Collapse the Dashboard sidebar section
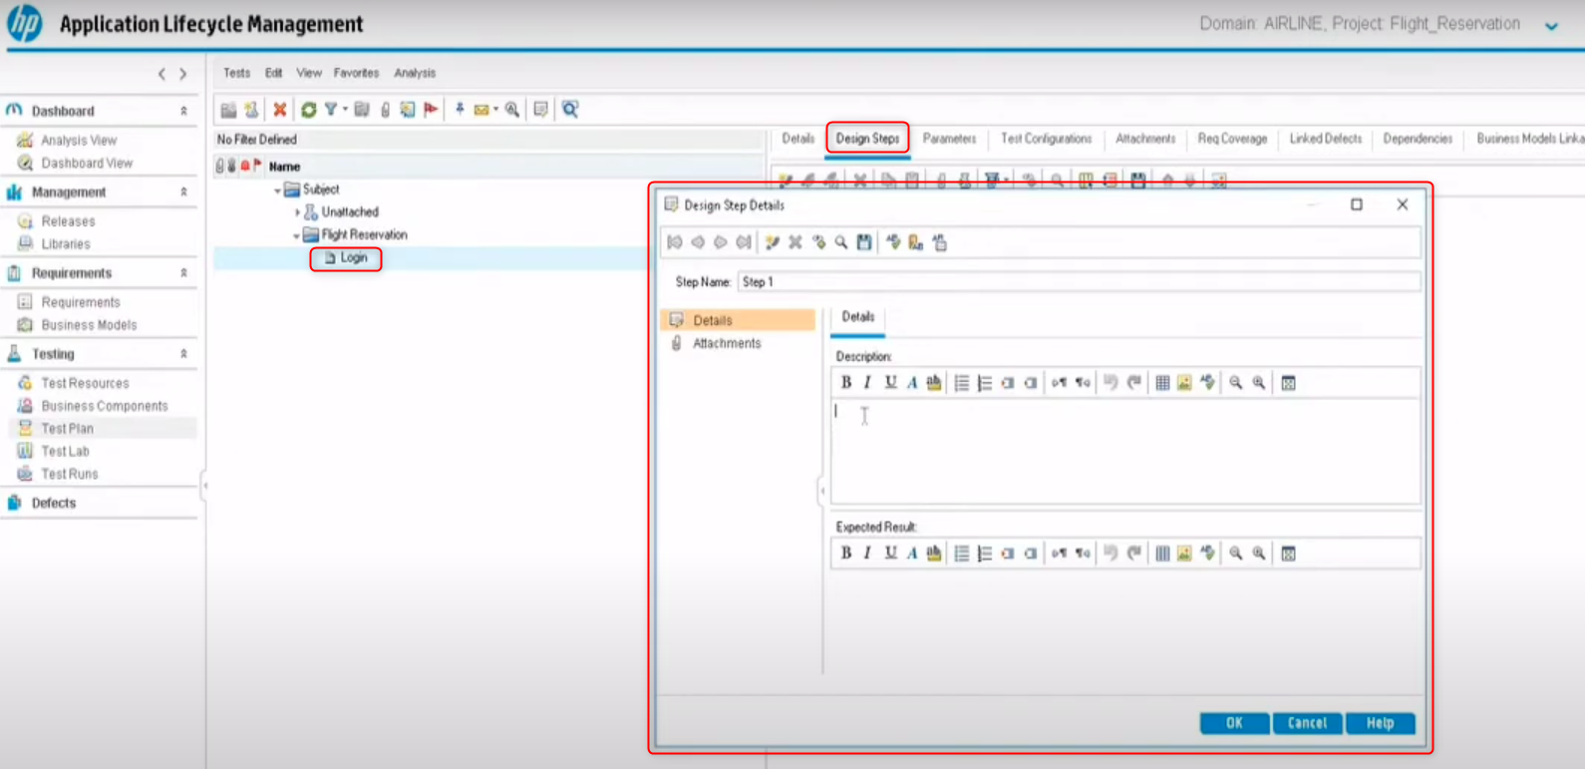Image resolution: width=1585 pixels, height=769 pixels. (x=183, y=111)
